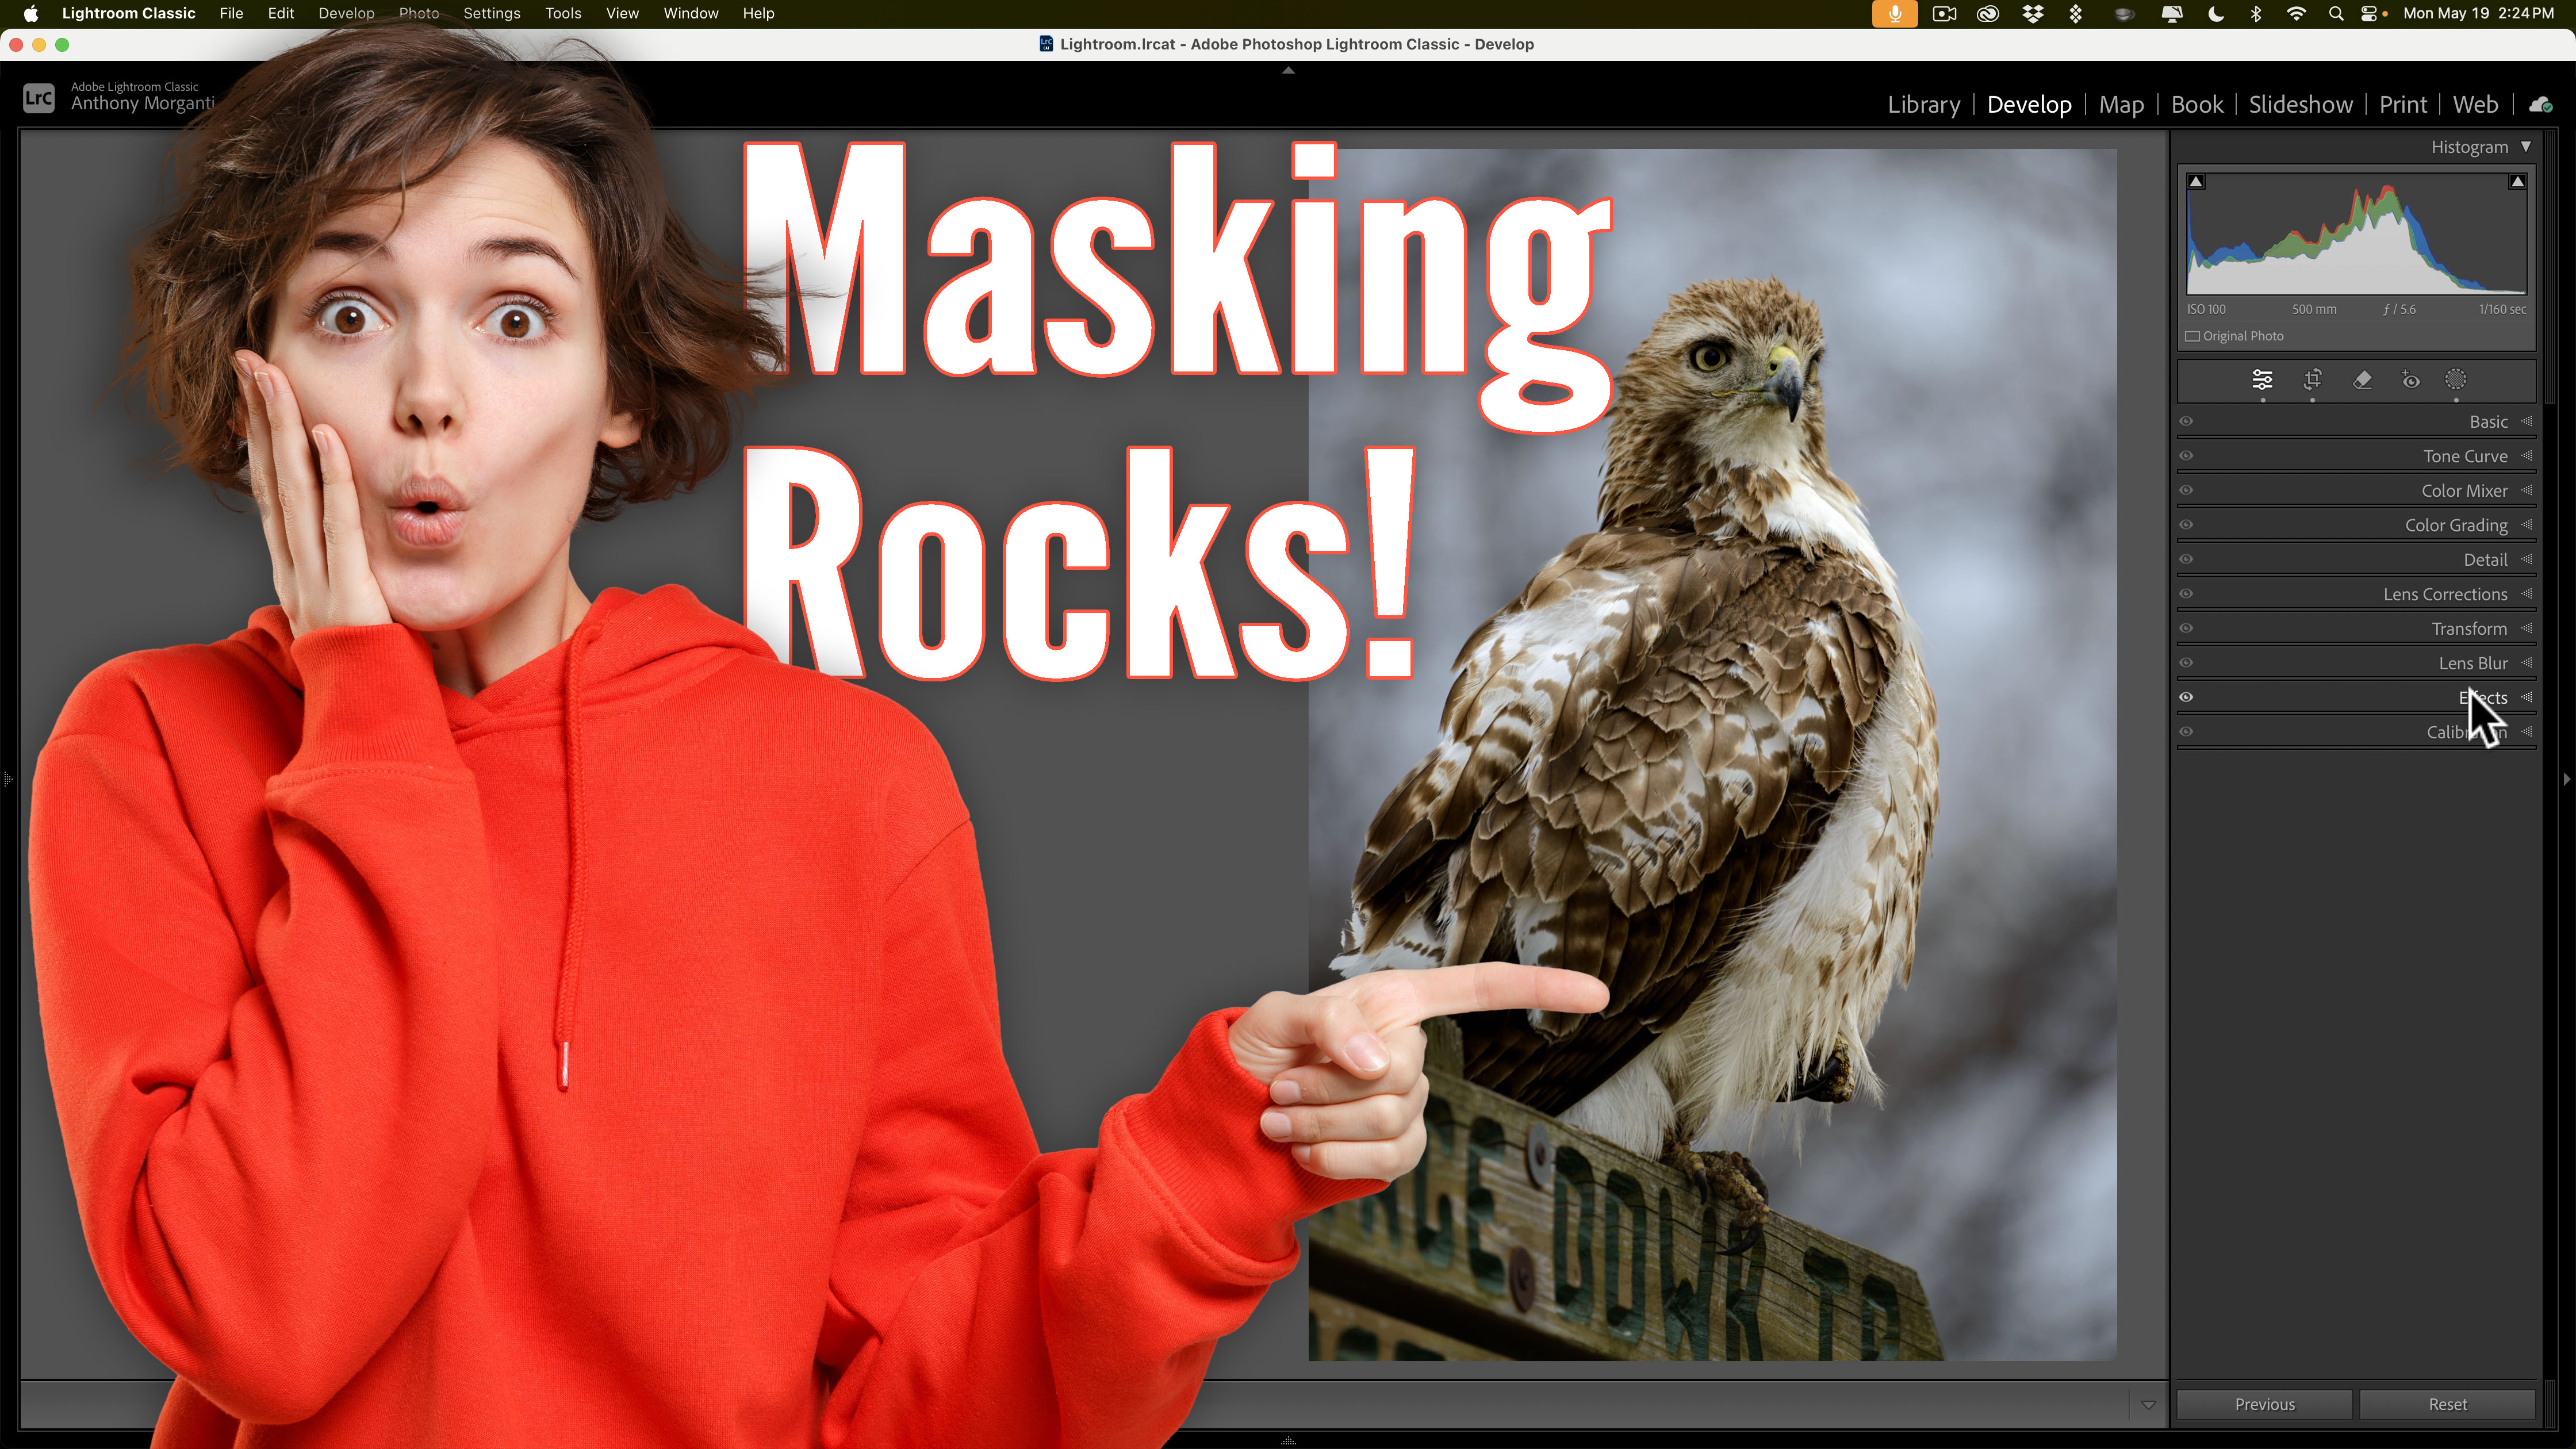Viewport: 2576px width, 1449px height.
Task: Open the Window menu
Action: (691, 14)
